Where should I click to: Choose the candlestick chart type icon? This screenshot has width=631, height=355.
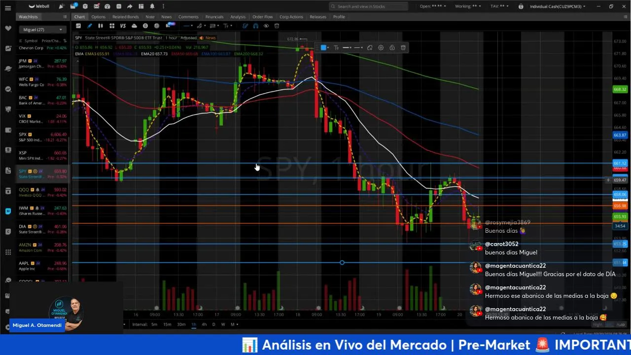pos(101,26)
